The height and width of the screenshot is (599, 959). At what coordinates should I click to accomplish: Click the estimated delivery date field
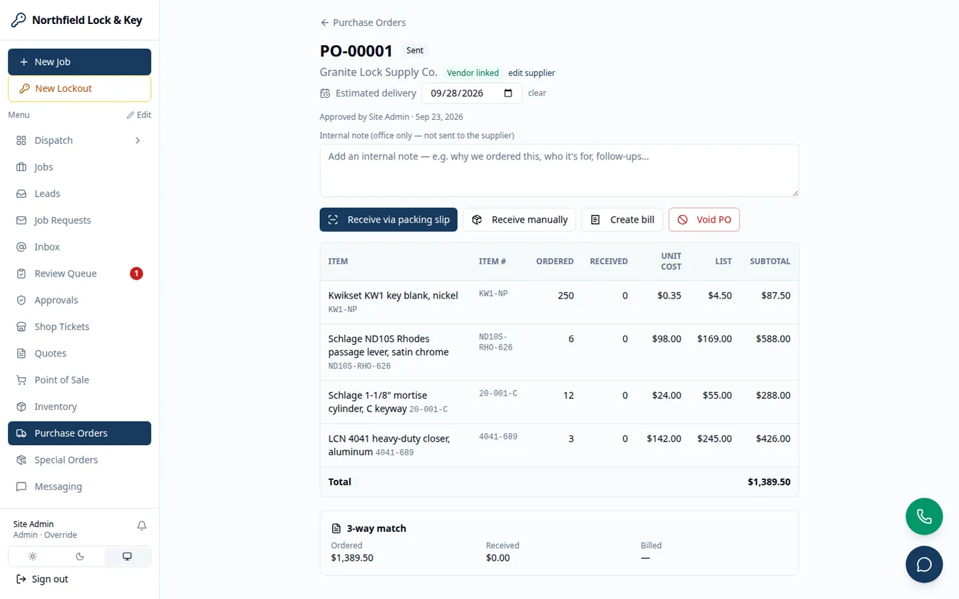(472, 93)
